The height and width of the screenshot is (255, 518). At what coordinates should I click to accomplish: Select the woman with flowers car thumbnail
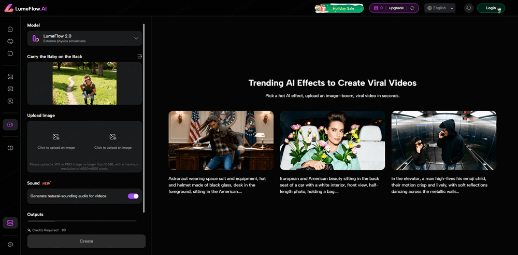coord(333,140)
